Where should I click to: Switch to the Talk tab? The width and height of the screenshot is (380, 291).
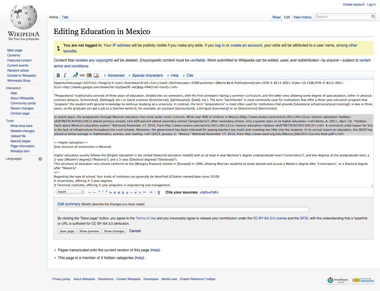point(65,17)
